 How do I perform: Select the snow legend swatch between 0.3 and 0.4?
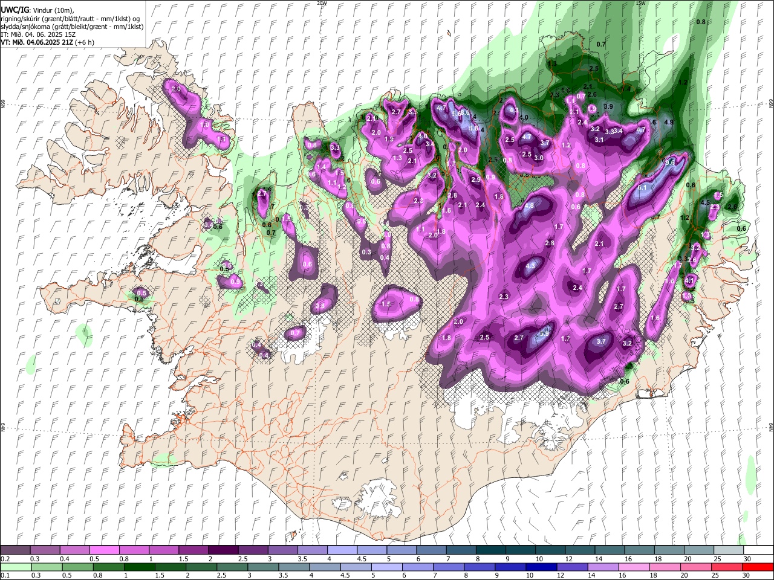tap(45, 550)
